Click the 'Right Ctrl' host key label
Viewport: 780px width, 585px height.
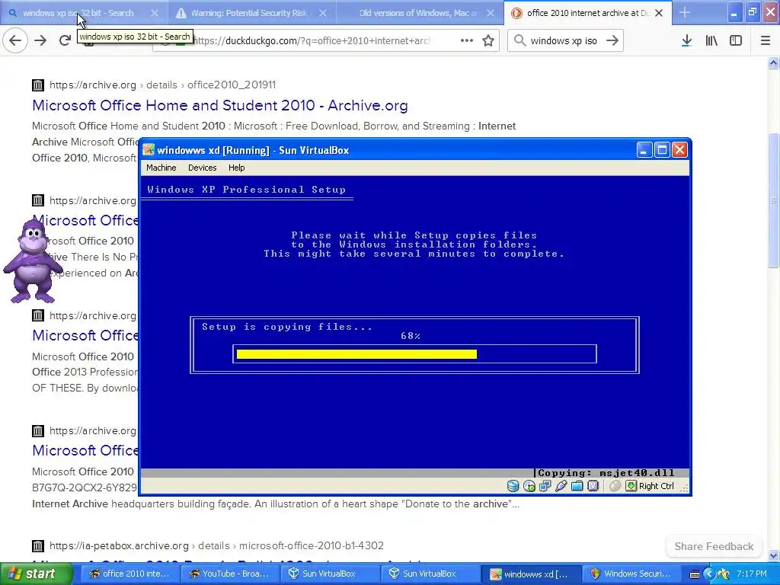click(x=656, y=486)
